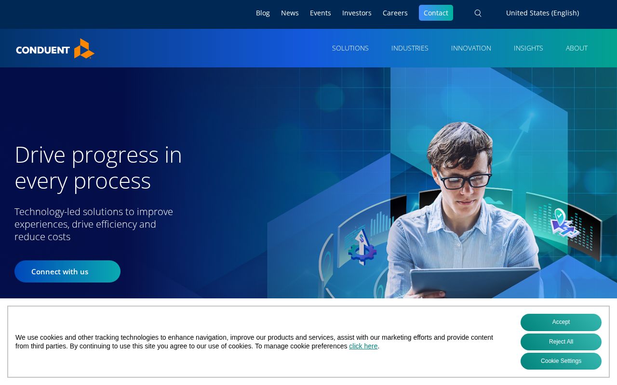Open the Innovation menu

click(x=471, y=48)
